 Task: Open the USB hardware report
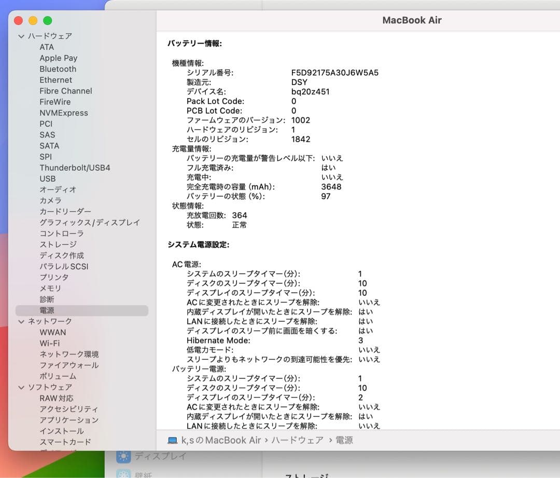tap(48, 179)
